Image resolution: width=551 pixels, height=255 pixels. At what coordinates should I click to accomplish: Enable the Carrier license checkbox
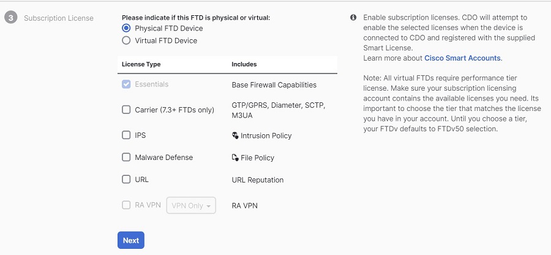coord(126,110)
